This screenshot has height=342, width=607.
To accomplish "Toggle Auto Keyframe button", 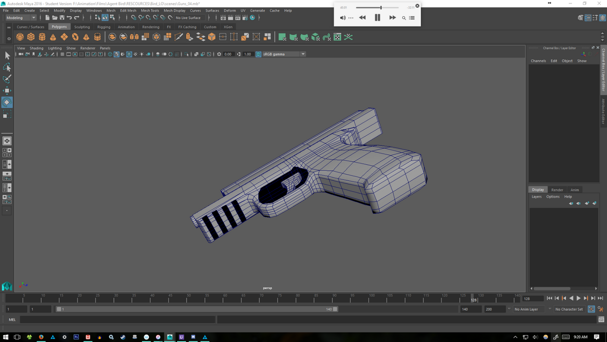I will (591, 309).
